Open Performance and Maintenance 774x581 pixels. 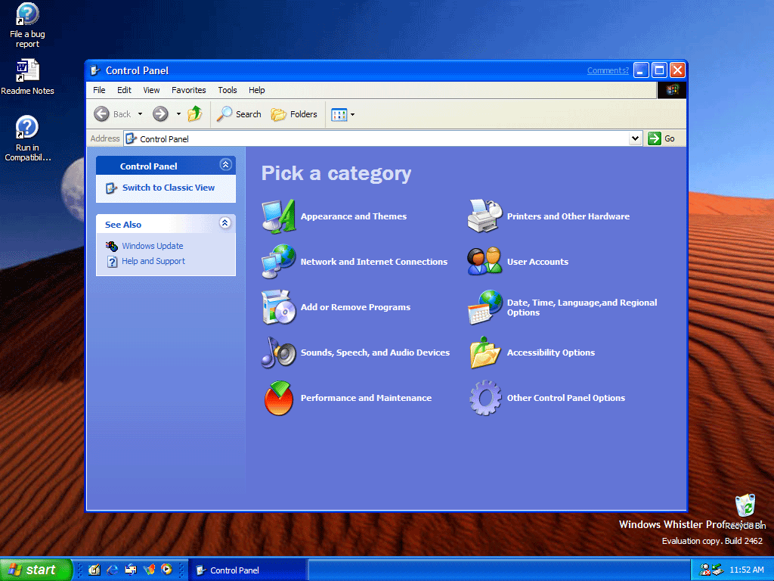367,397
